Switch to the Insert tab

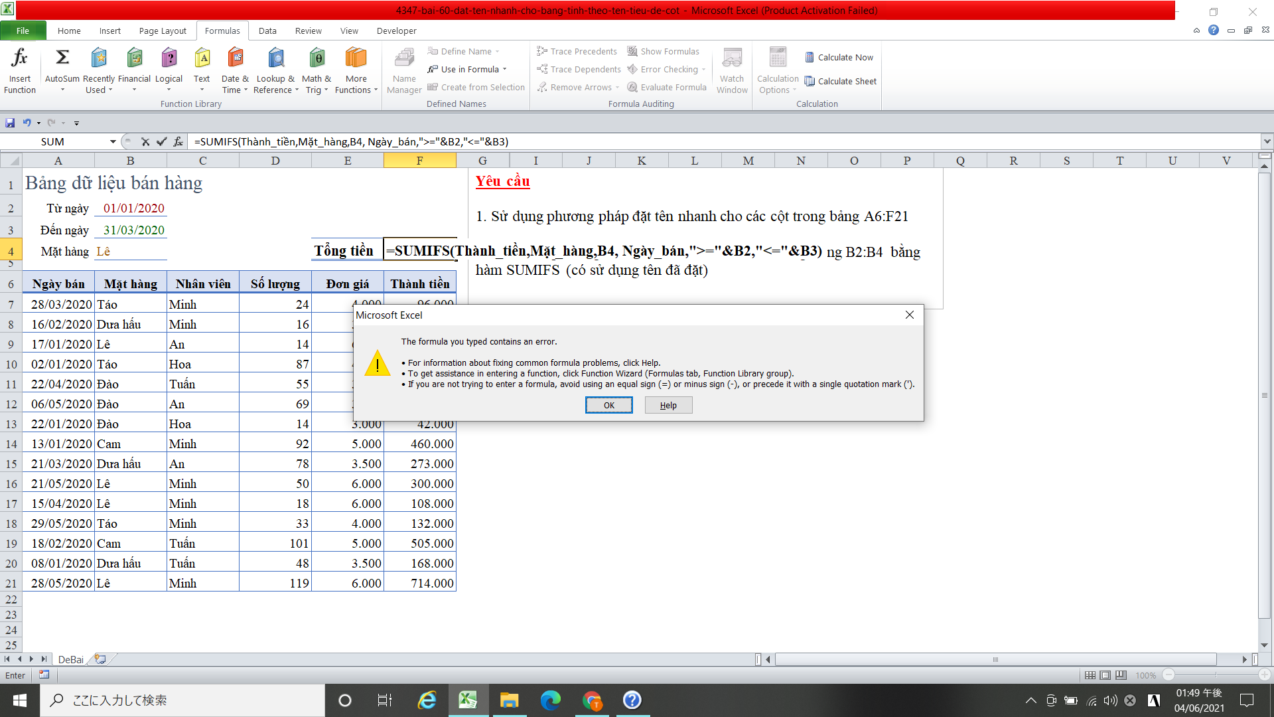[110, 31]
